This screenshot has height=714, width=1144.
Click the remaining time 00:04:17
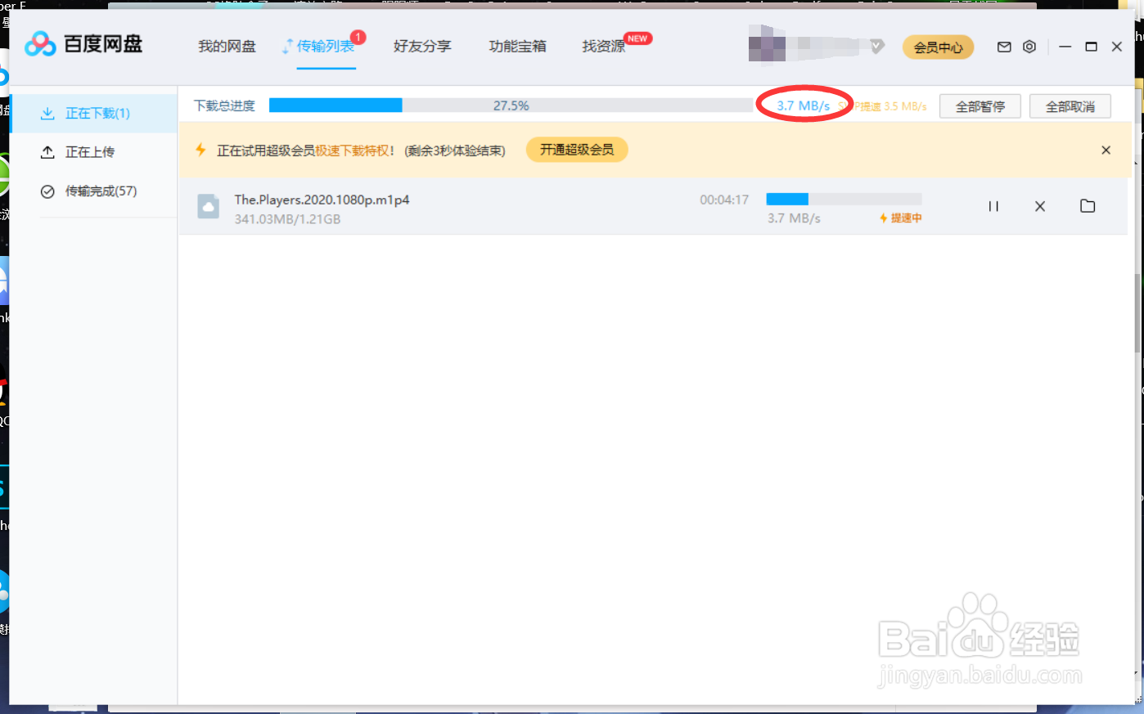point(724,200)
